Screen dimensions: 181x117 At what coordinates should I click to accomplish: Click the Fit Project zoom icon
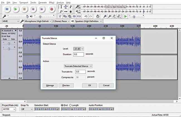tap(119, 16)
